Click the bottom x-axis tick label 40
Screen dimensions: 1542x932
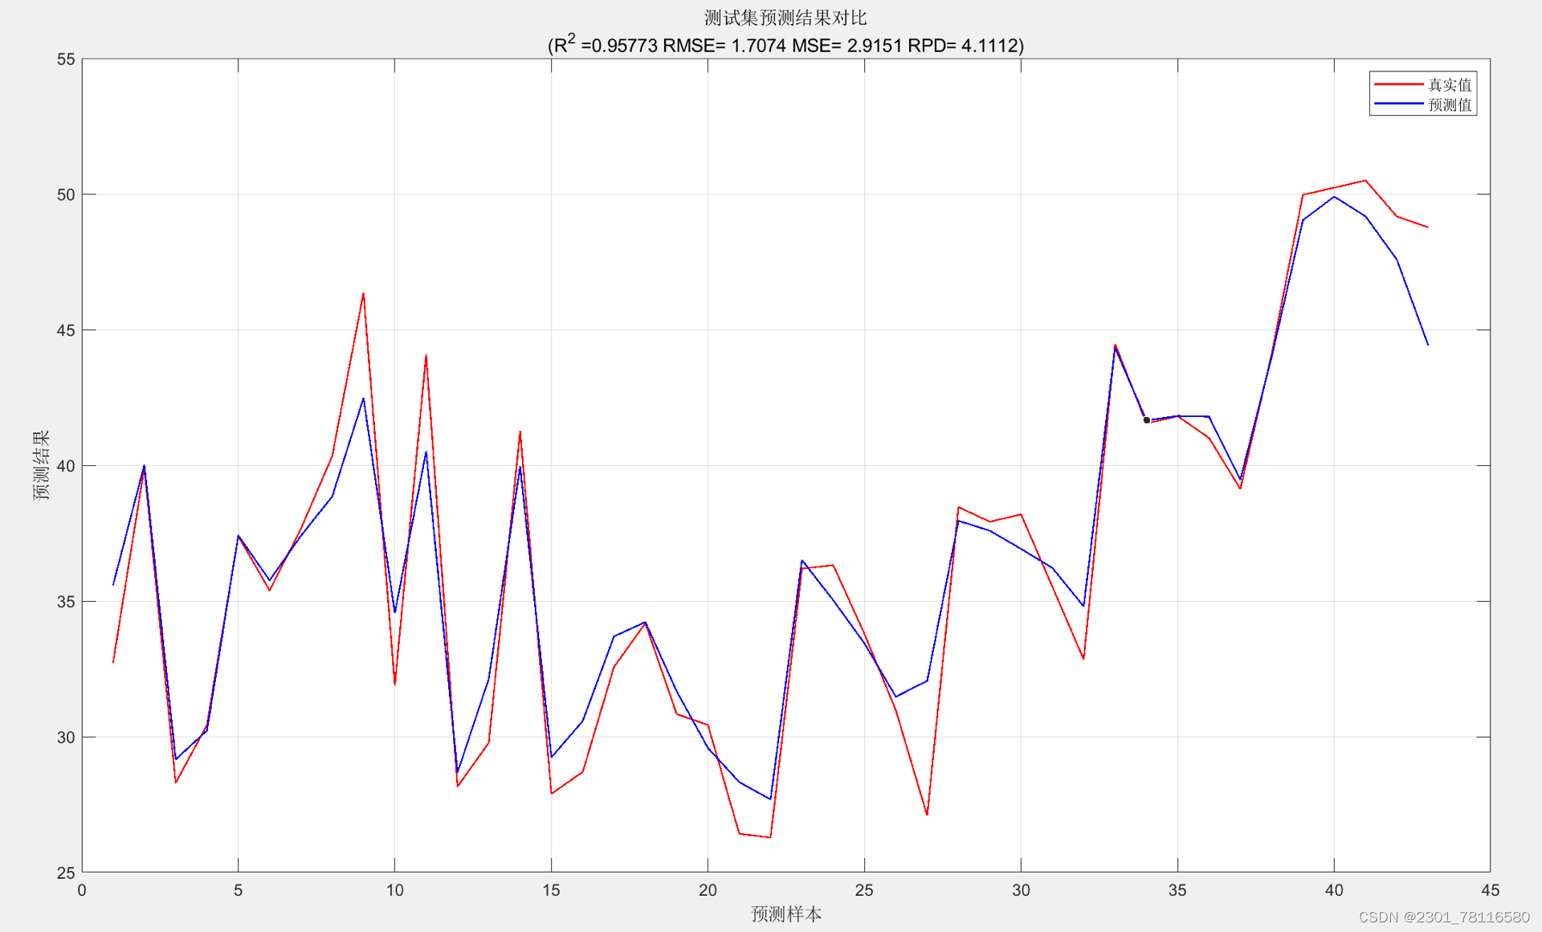click(x=1334, y=890)
